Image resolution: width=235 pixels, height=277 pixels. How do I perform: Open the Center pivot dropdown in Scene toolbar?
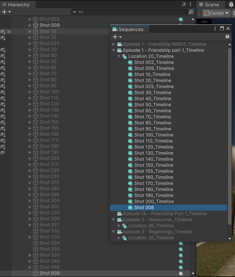216,13
